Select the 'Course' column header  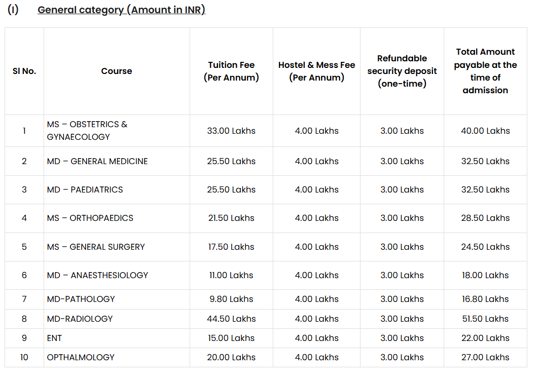[117, 71]
